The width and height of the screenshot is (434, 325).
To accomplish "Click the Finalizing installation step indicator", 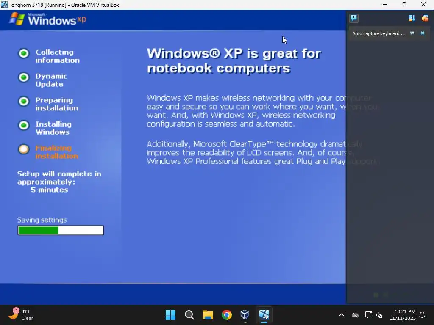I will [x=24, y=149].
